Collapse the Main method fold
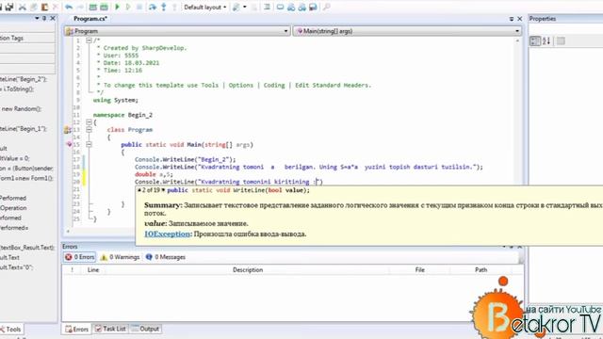The image size is (603, 339). click(89, 144)
